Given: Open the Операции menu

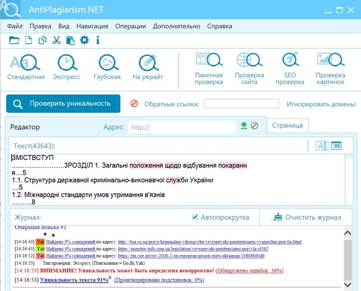Looking at the screenshot, I should [131, 26].
